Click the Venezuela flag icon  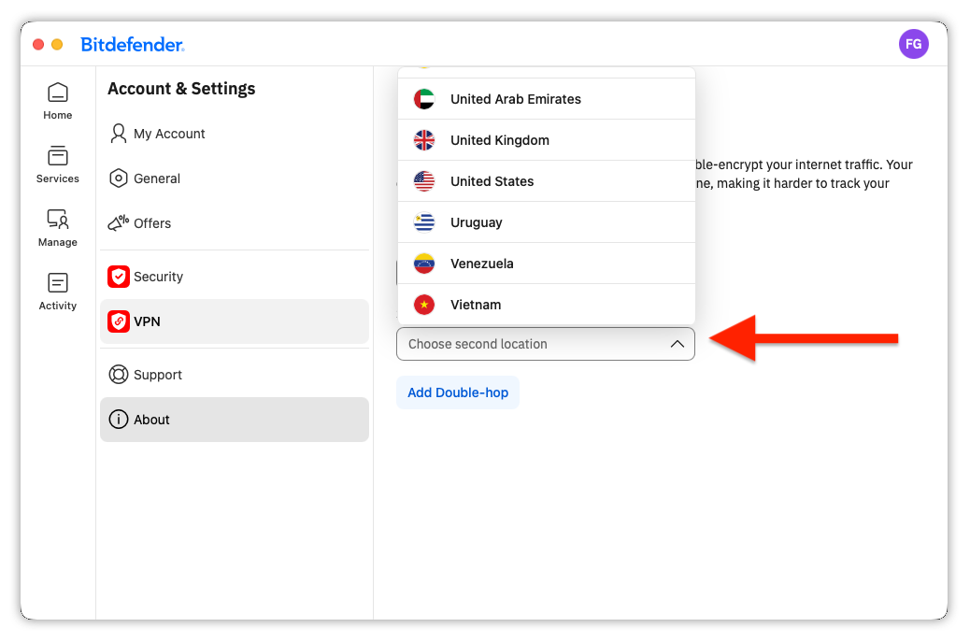[423, 264]
